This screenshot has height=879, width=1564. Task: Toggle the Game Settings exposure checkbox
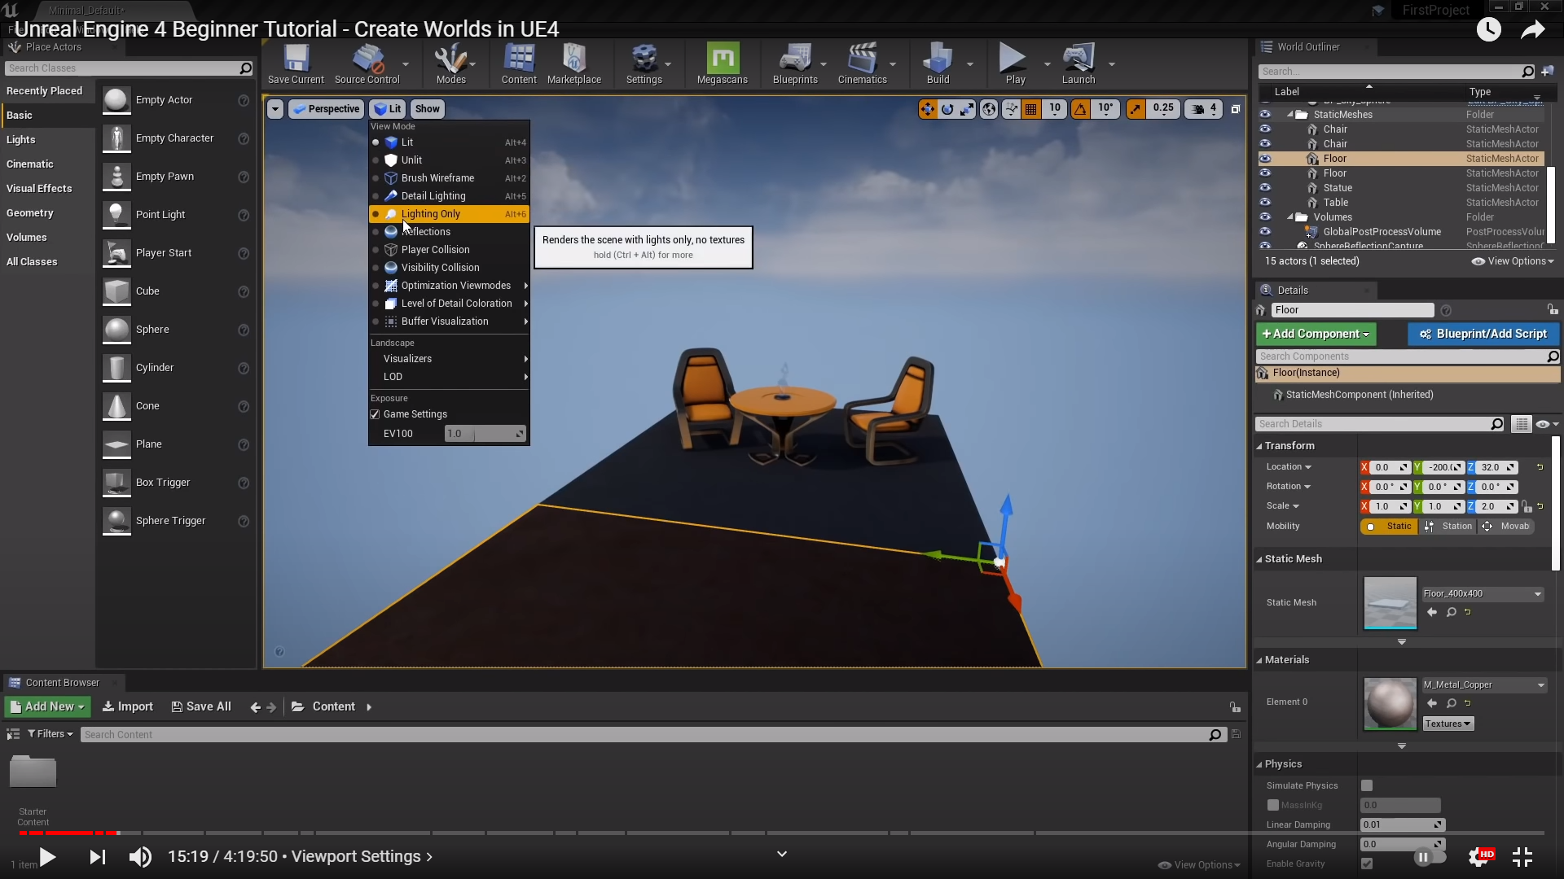(x=376, y=414)
